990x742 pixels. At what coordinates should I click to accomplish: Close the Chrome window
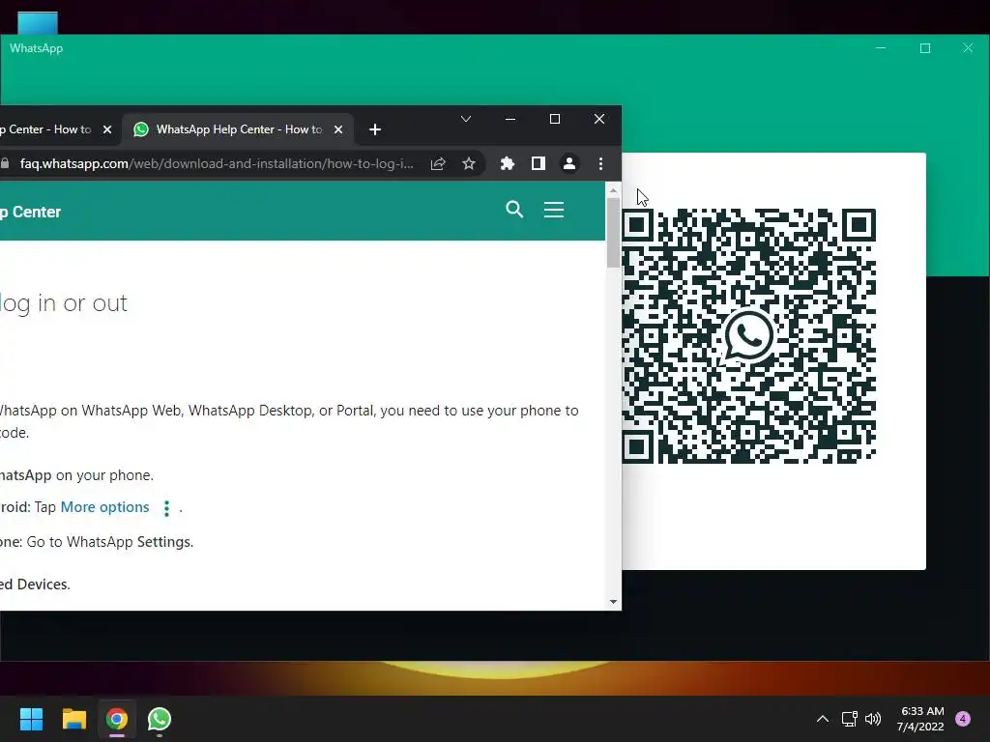point(599,119)
